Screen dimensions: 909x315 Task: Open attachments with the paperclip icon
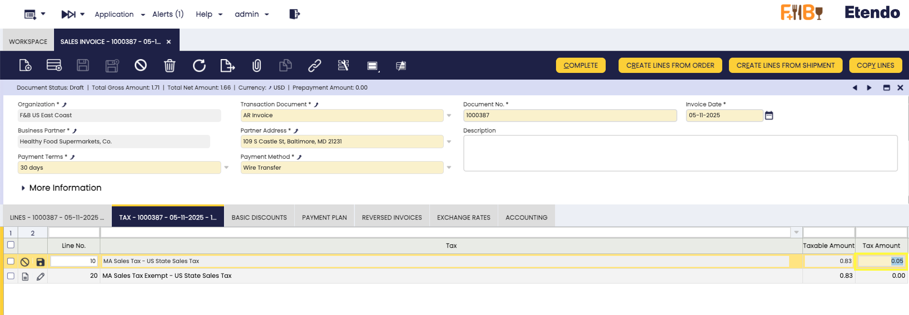[x=257, y=65]
